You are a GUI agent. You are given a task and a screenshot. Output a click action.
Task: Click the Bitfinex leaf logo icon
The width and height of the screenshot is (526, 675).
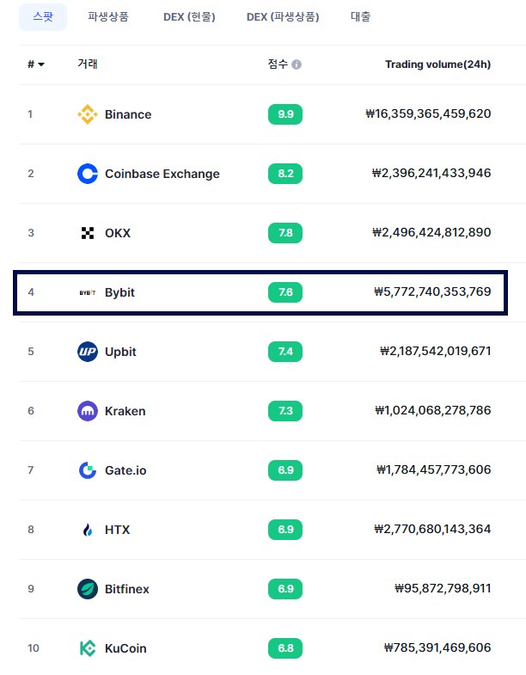[x=88, y=589]
